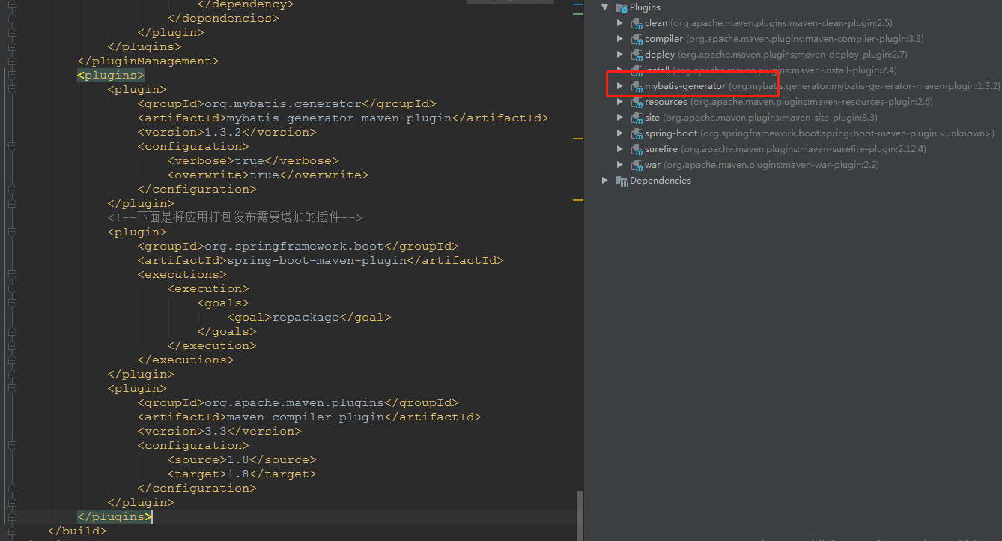Select the clean plugin row text
The width and height of the screenshot is (1002, 541).
pyautogui.click(x=768, y=23)
